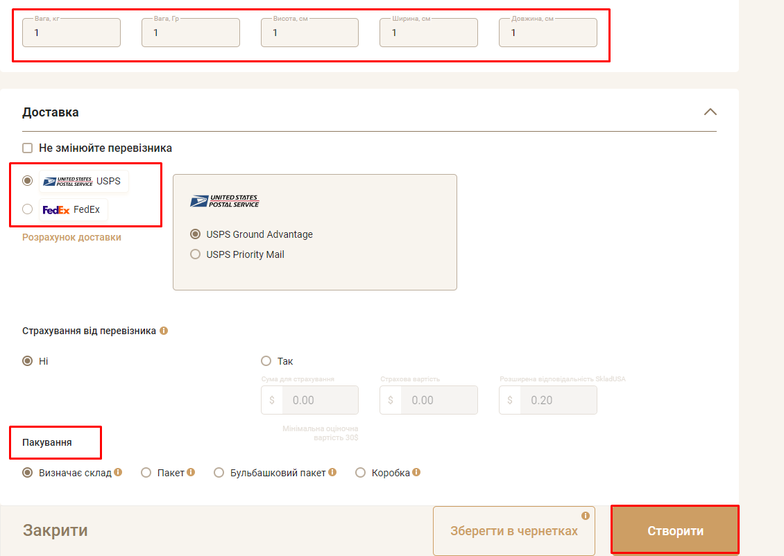This screenshot has width=784, height=556.
Task: Focus the Вага, кг input field
Action: [x=71, y=33]
